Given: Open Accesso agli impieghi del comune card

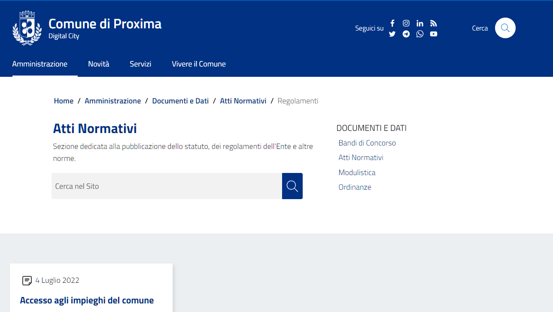Looking at the screenshot, I should point(87,300).
